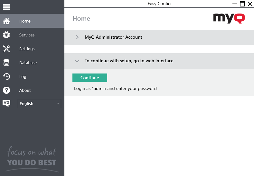Click the Home house icon
The height and width of the screenshot is (176, 254).
click(x=6, y=21)
